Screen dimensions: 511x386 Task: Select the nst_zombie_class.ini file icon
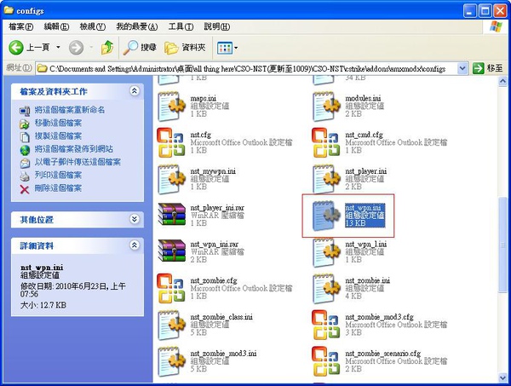[171, 325]
